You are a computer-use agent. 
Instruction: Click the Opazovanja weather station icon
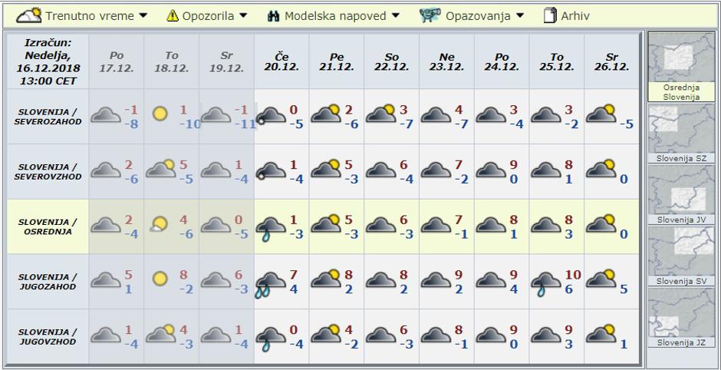point(431,15)
